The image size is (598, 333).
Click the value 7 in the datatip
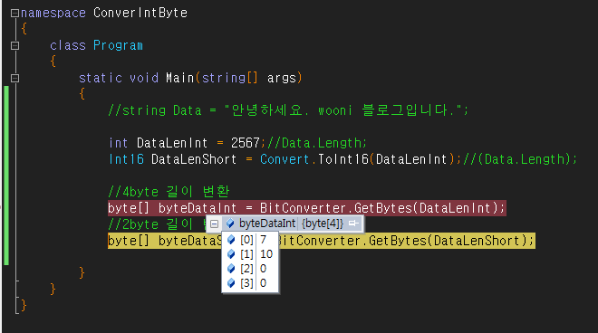click(263, 240)
